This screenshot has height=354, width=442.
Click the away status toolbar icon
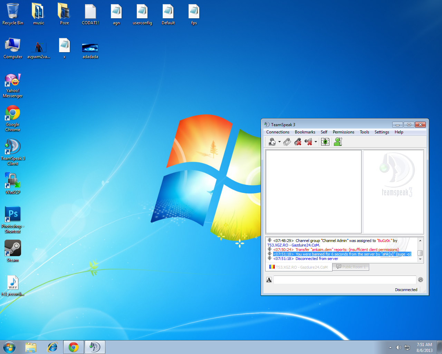coord(272,142)
